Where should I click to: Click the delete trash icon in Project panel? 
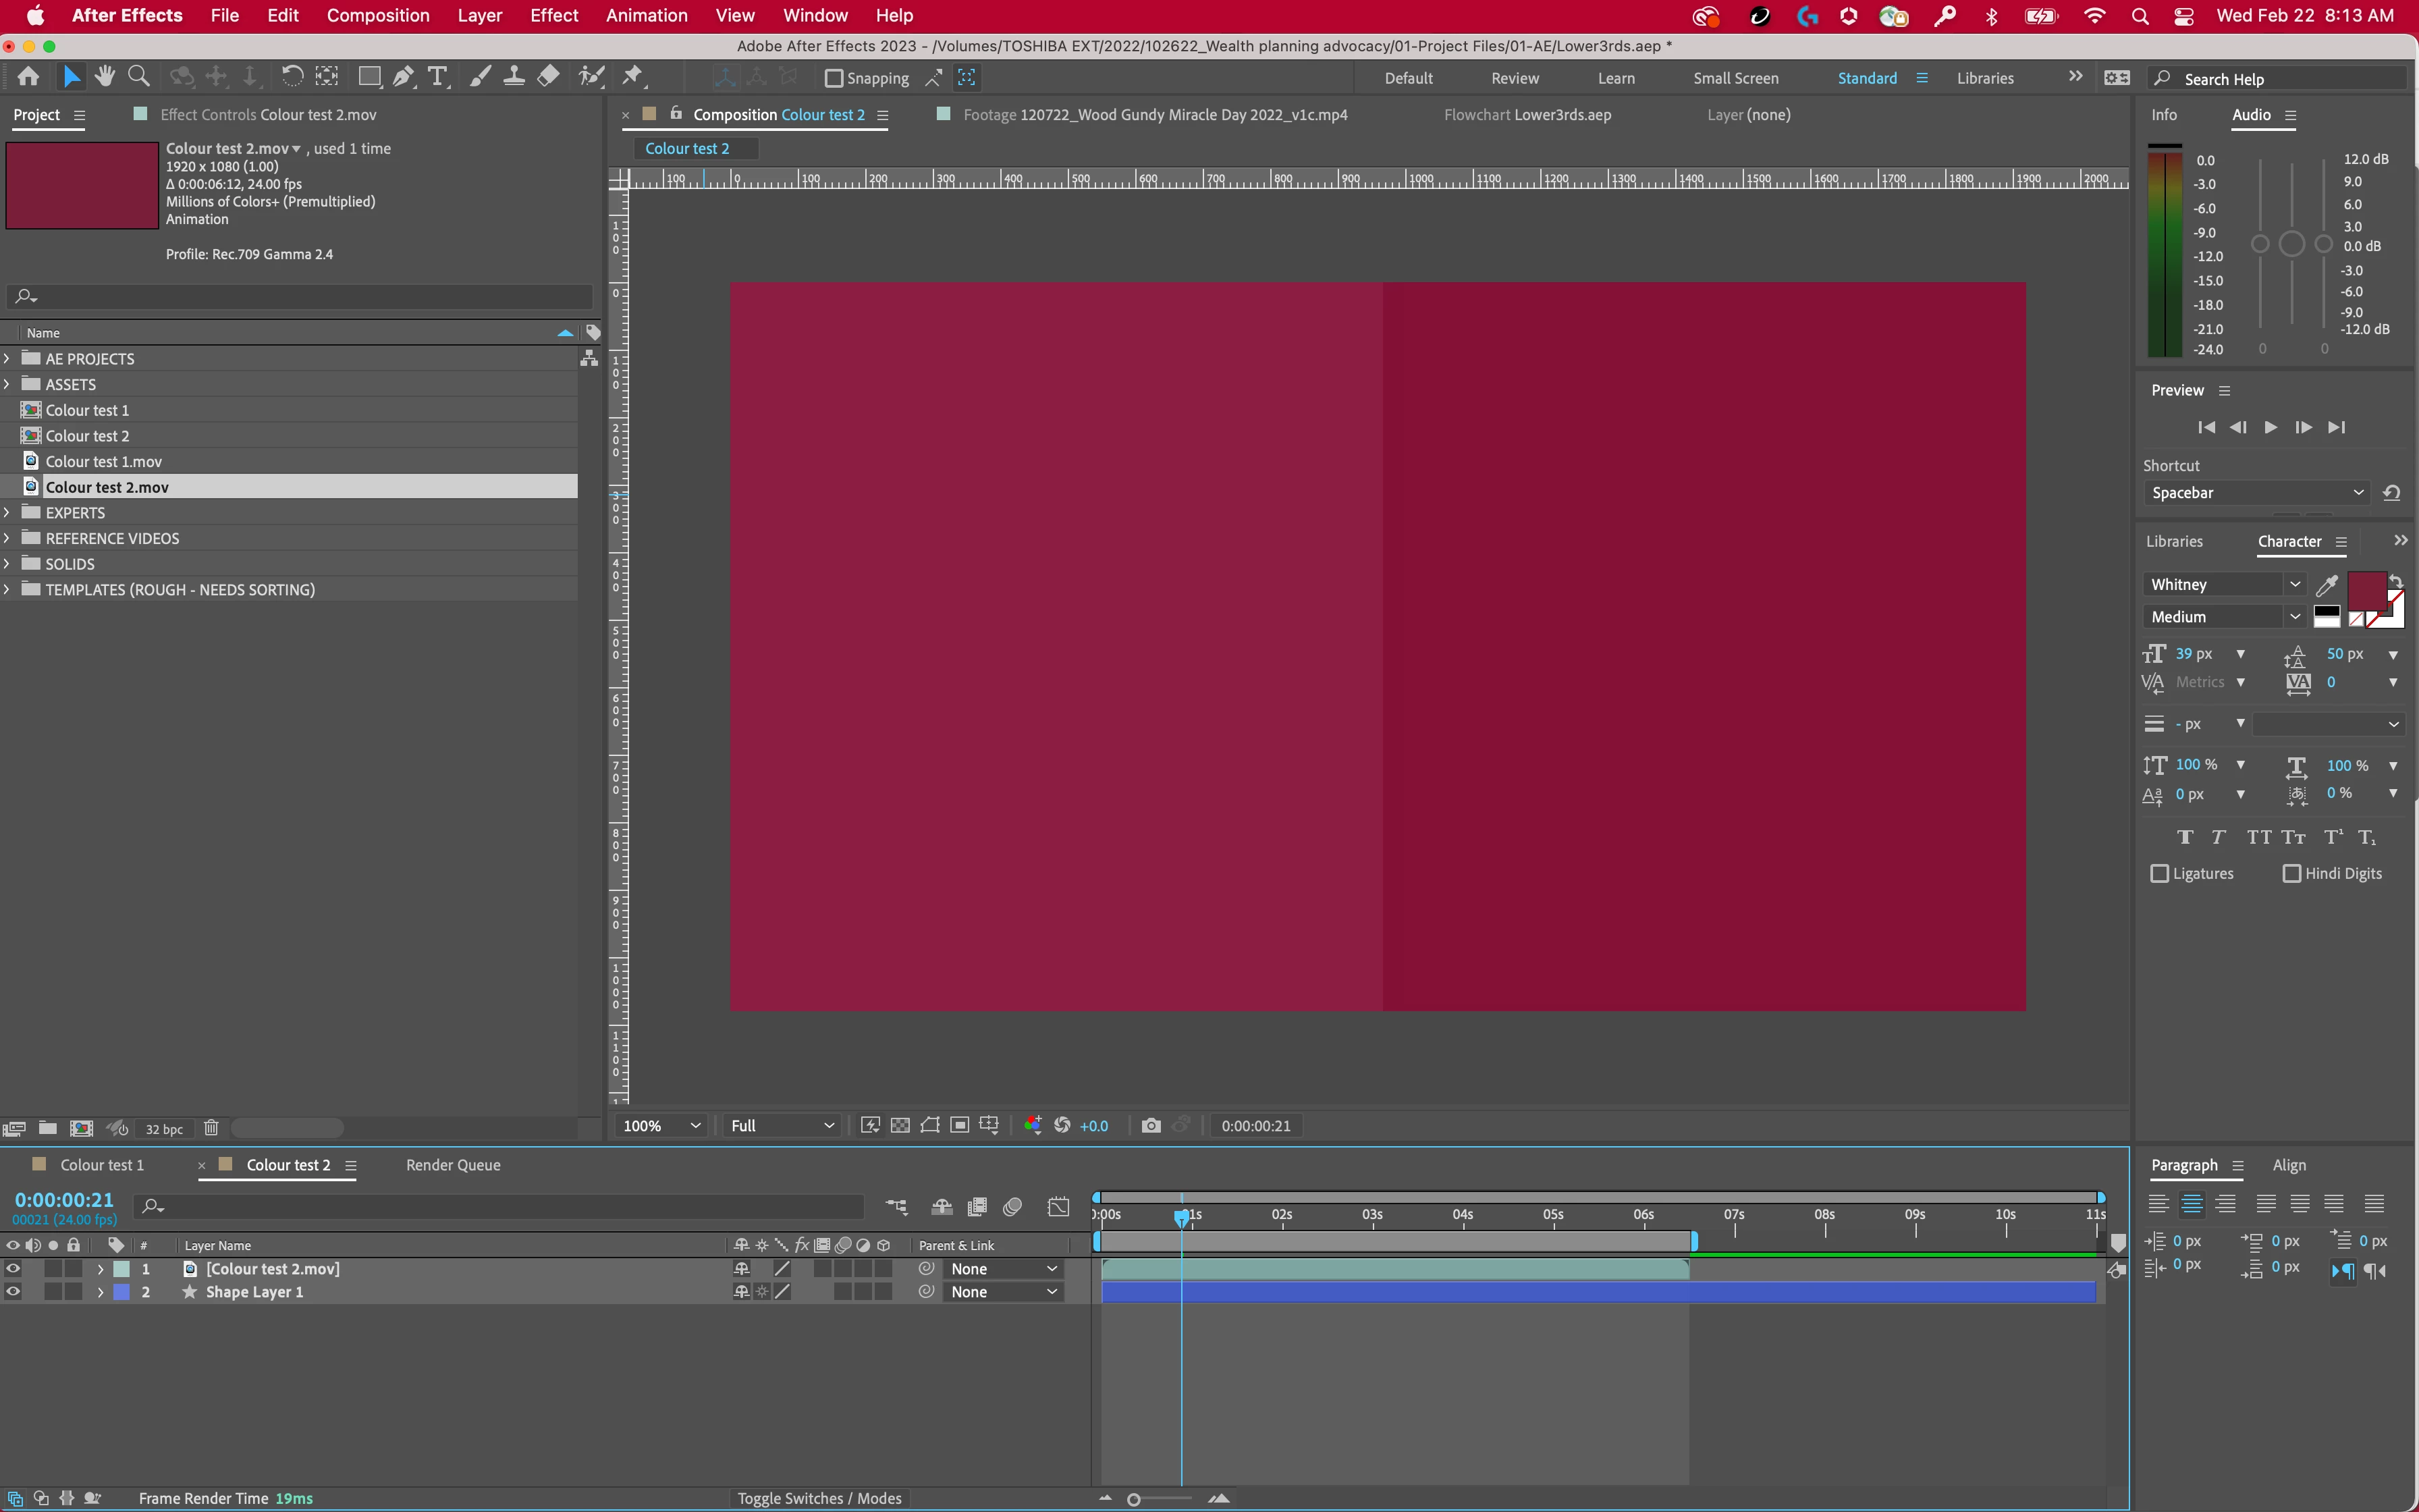click(211, 1128)
